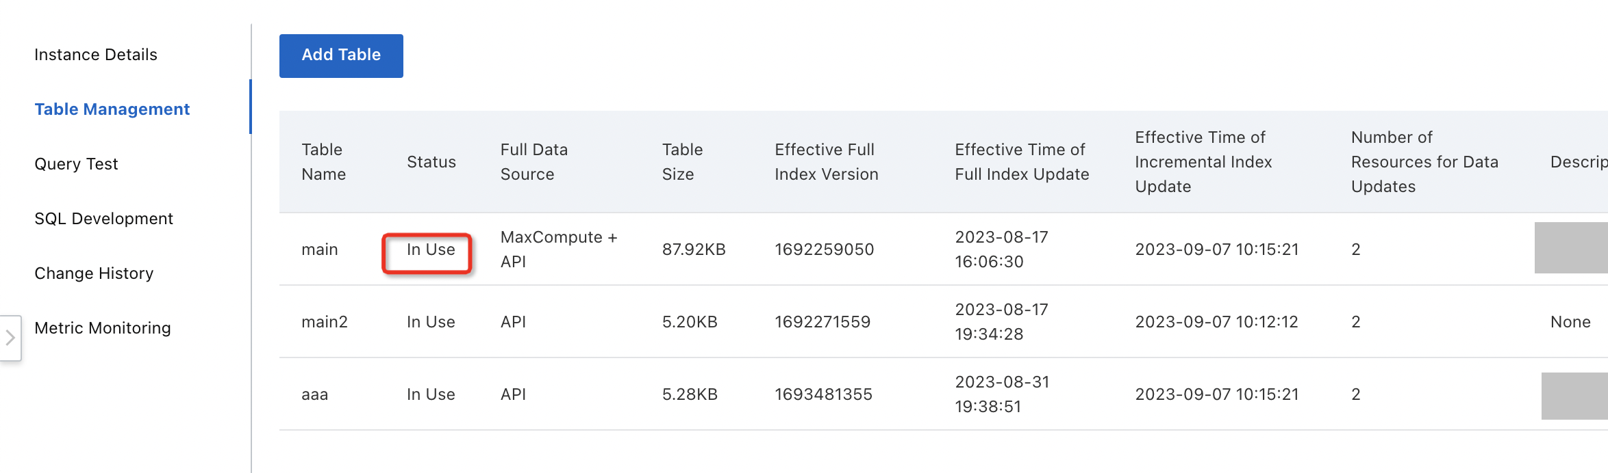The height and width of the screenshot is (473, 1608).
Task: Select Table Management menu item
Action: pos(112,109)
